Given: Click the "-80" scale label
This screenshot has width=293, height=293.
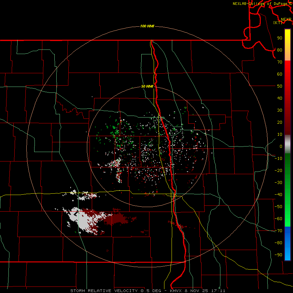Looking at the screenshot, I should (x=278, y=243).
